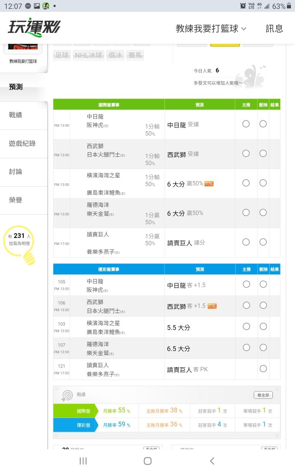295x473 pixels.
Task: Select the 賽馬 sport tag
Action: tap(135, 55)
